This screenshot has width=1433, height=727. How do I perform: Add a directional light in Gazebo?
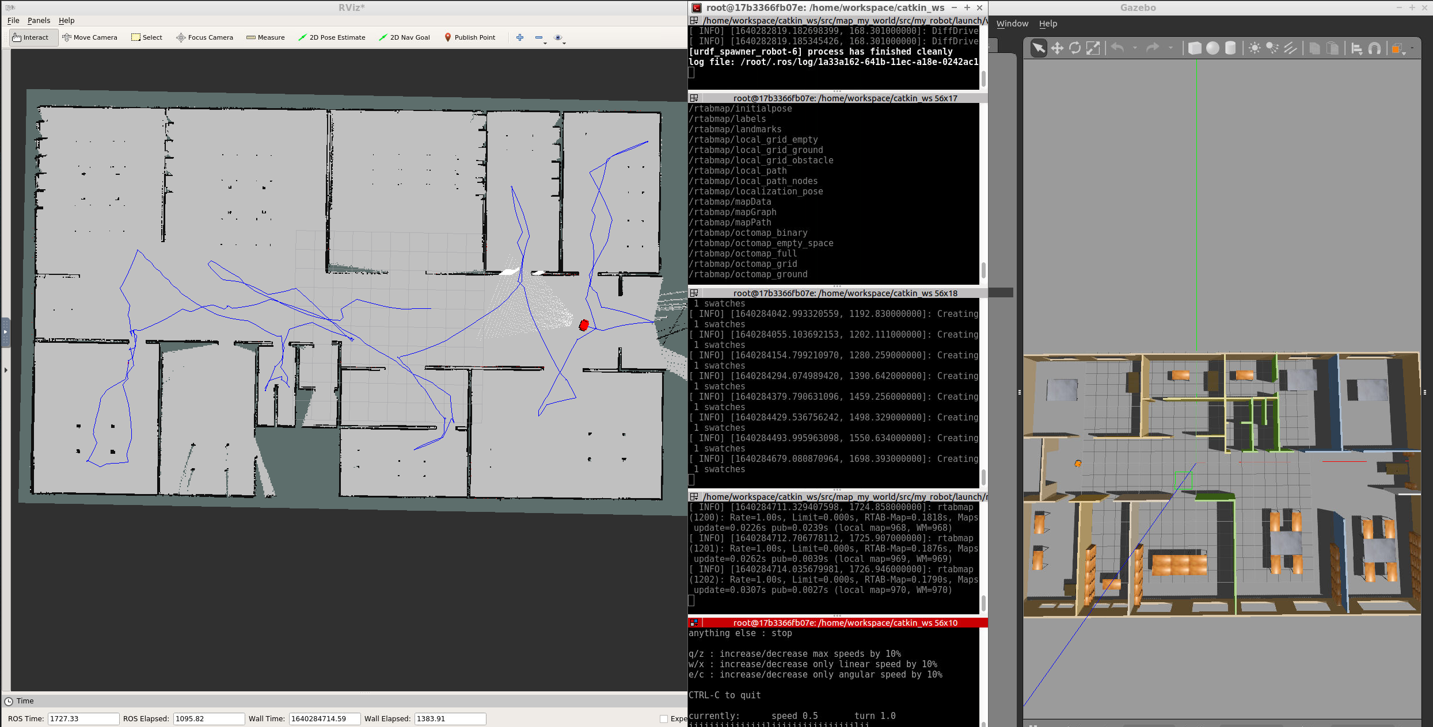[x=1290, y=48]
